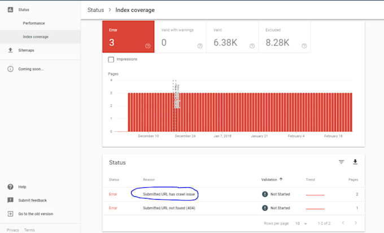Viewport: 384px width, 233px height.
Task: Click the Coming soon info icon
Action: [x=11, y=69]
